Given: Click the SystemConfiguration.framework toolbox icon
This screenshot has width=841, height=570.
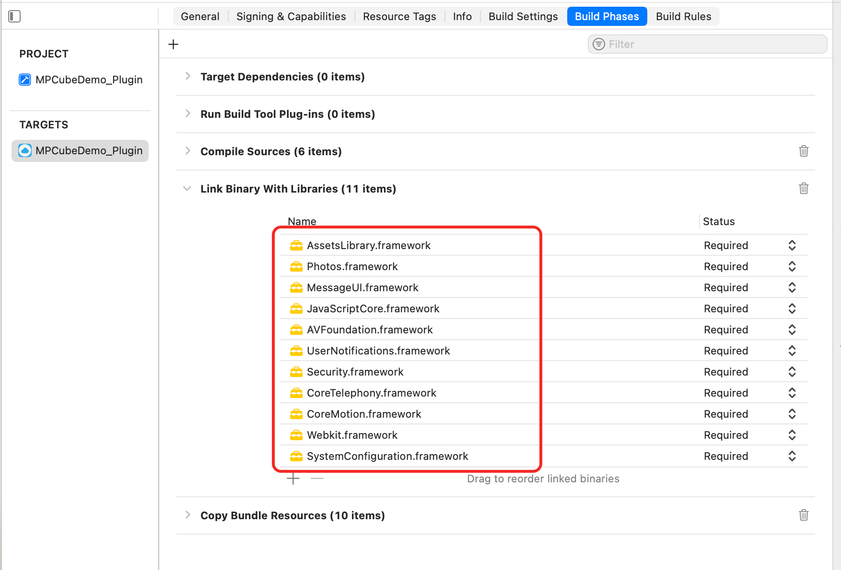Looking at the screenshot, I should tap(296, 456).
